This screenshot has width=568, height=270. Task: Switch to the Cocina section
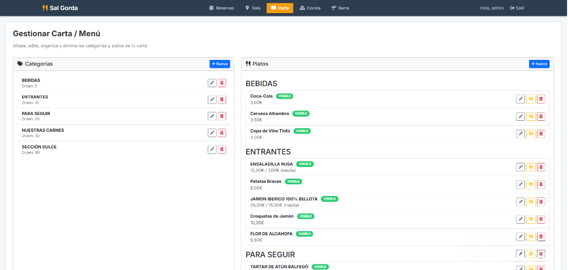[310, 8]
